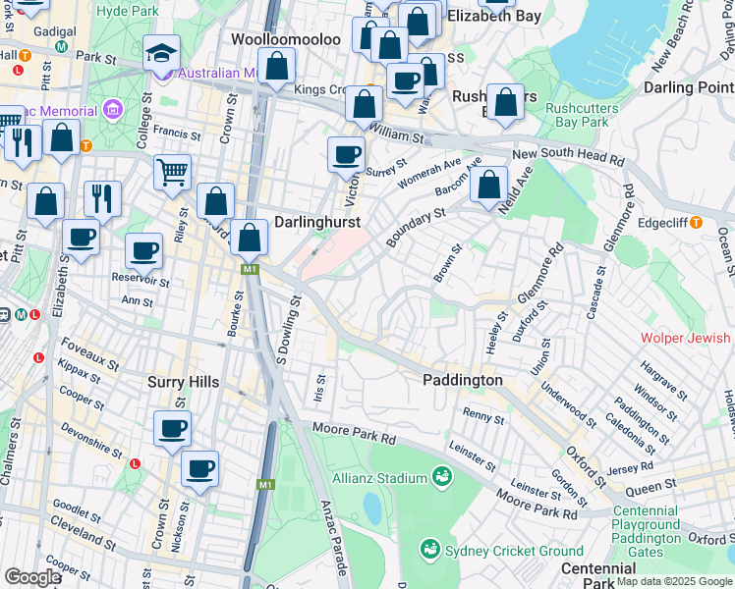Viewport: 735px width, 589px height.
Task: Click the S Dowling St label
Action: coord(288,330)
